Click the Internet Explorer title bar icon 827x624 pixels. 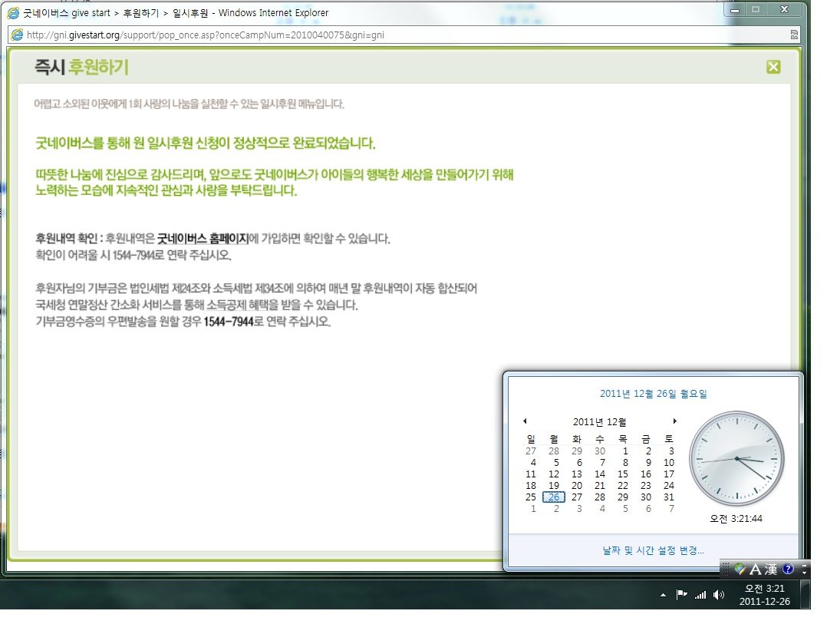tap(13, 12)
